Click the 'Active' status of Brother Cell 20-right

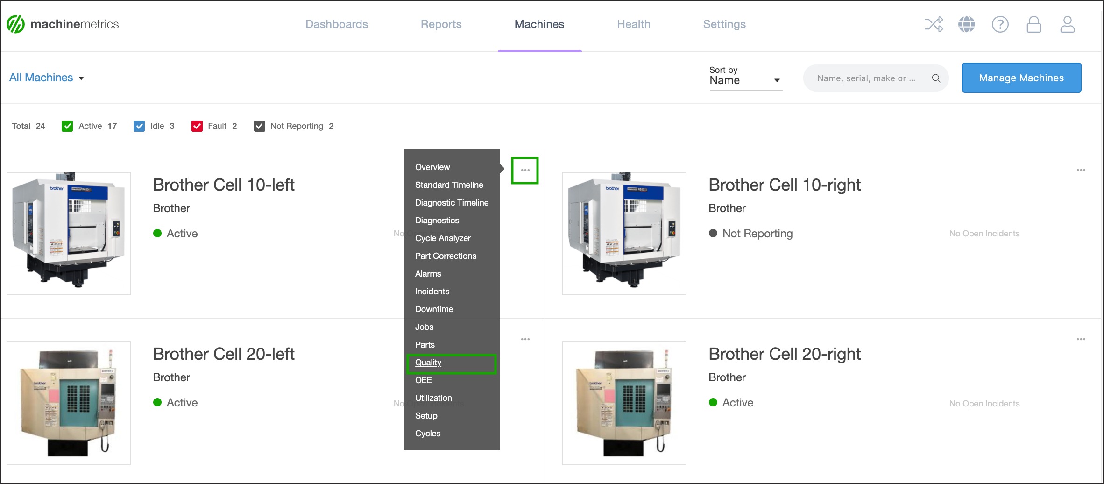coord(731,403)
